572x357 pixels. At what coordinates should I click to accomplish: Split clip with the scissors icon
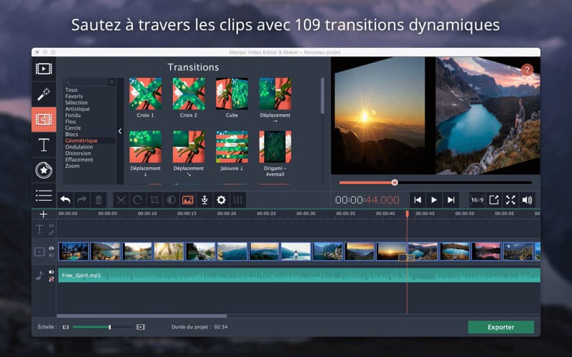coord(121,200)
